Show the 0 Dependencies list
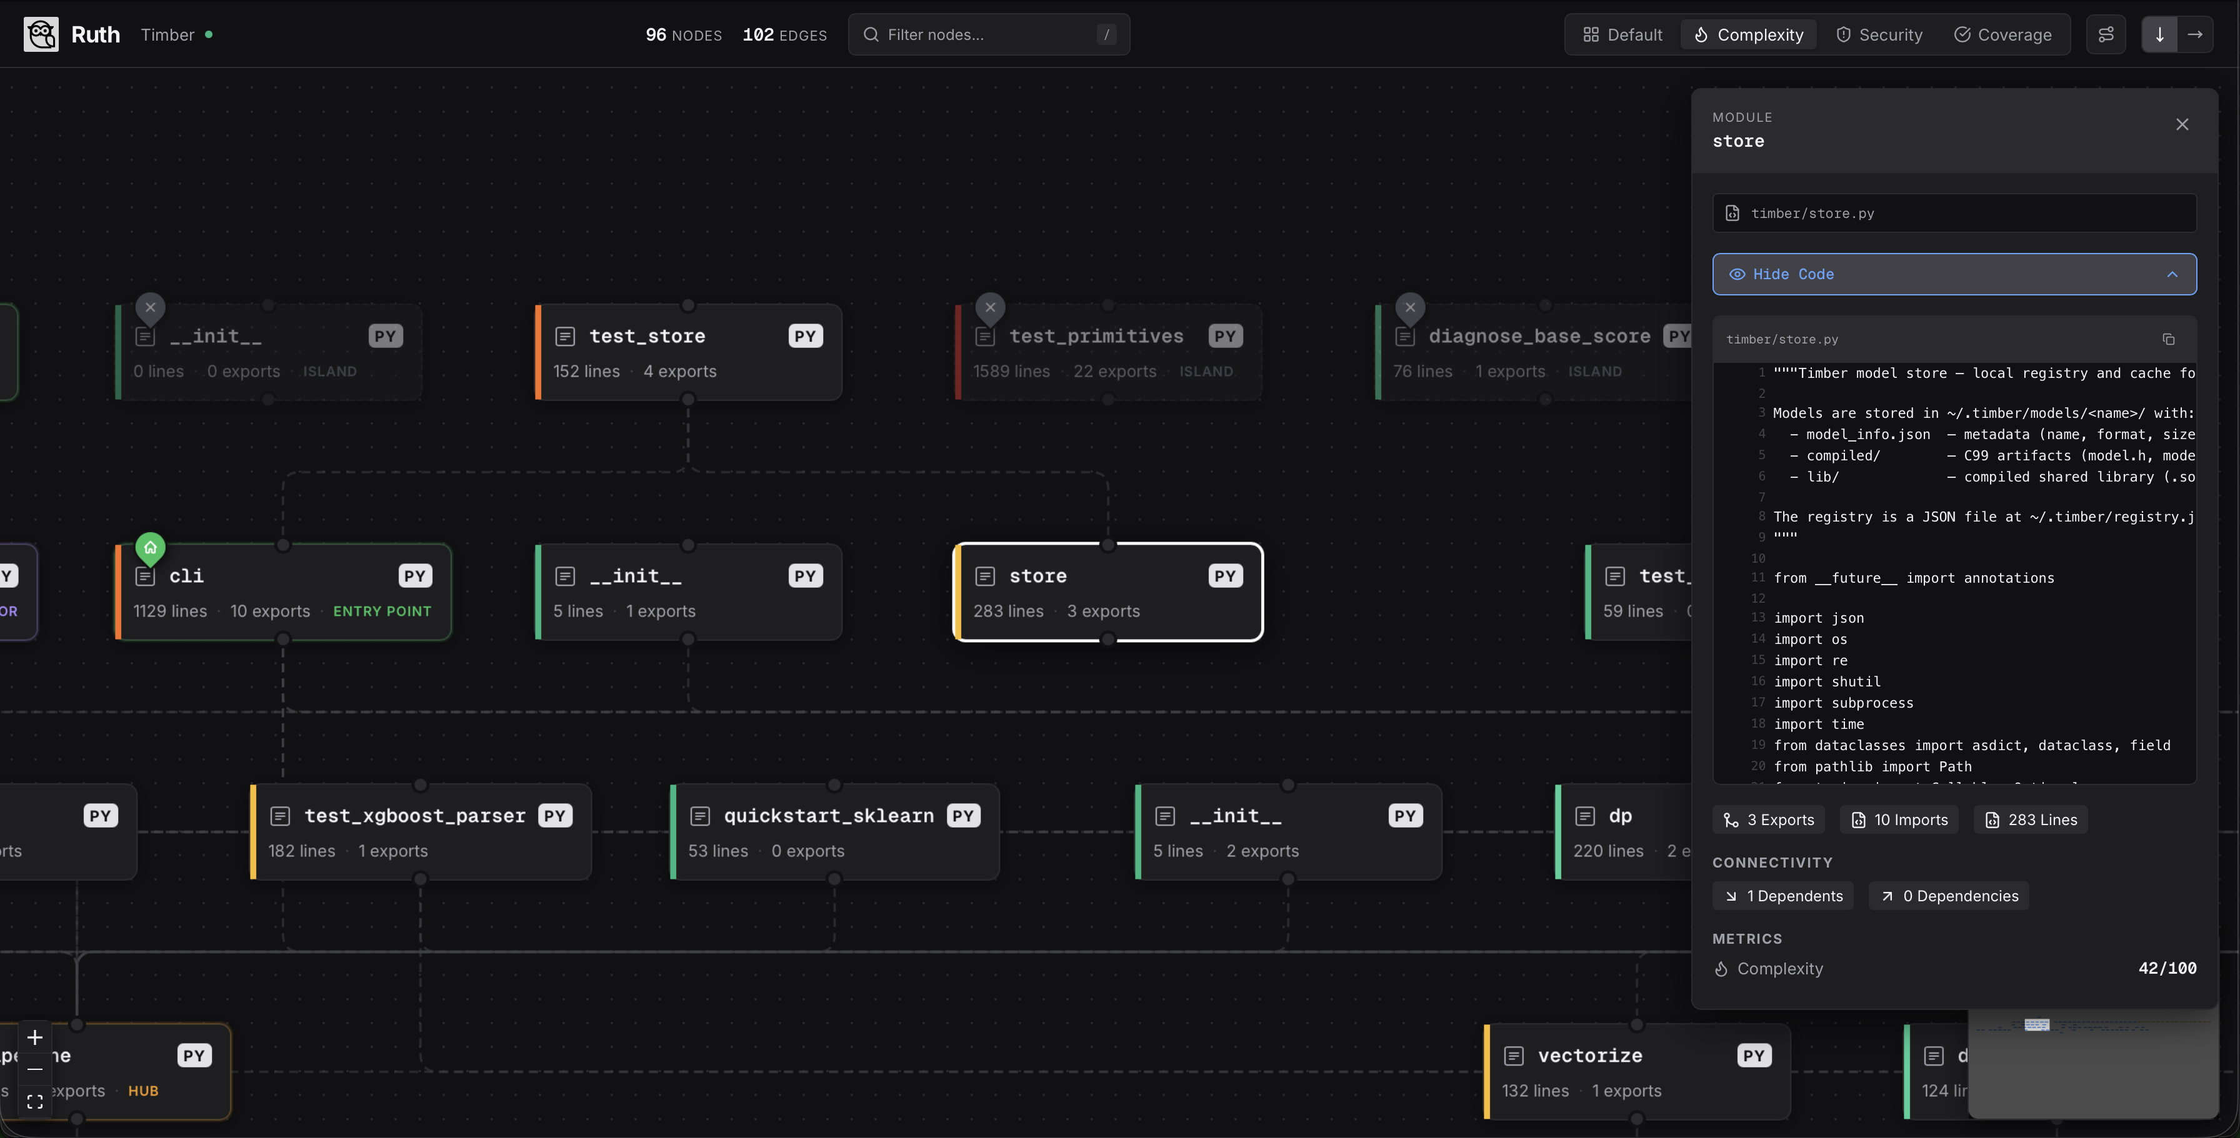The height and width of the screenshot is (1138, 2240). click(1949, 896)
